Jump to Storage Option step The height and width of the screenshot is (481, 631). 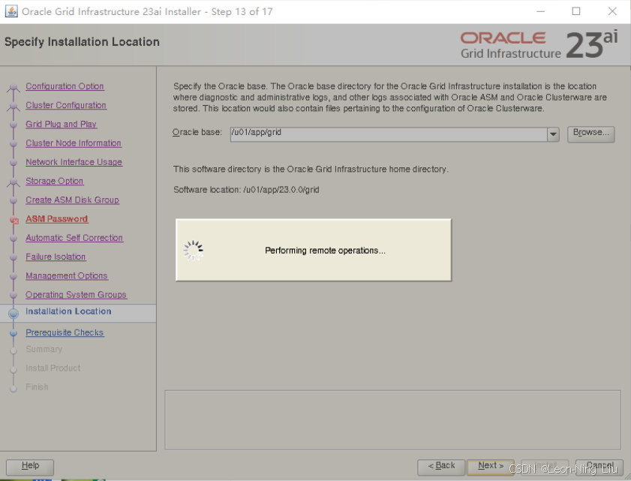55,181
